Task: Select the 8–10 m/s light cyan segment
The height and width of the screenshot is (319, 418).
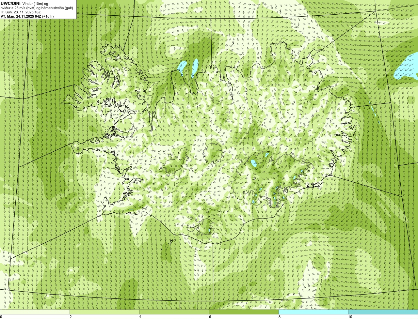Action: coord(313,312)
